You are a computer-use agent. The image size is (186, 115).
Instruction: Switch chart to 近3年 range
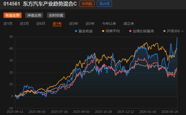pos(74,23)
